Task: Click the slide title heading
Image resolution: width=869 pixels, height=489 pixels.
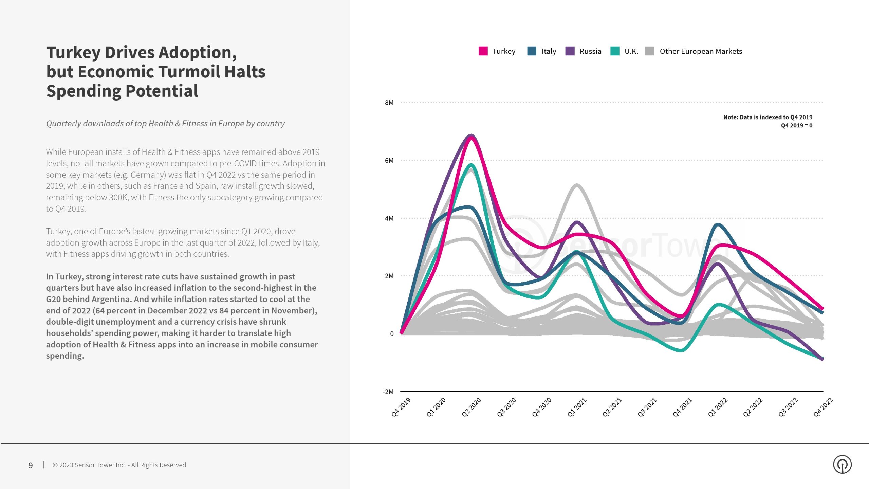Action: (x=155, y=72)
